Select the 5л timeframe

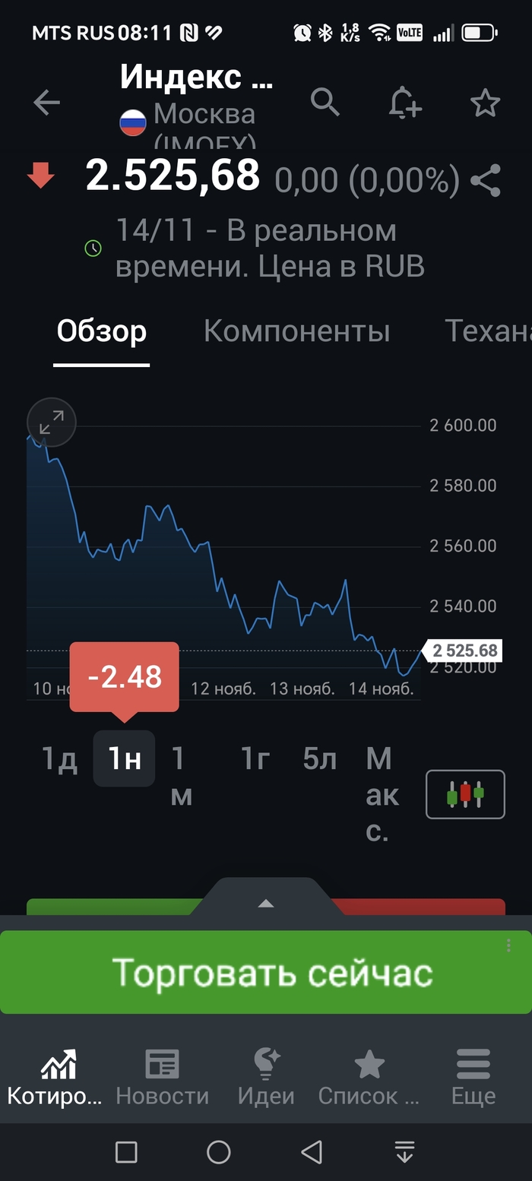[320, 759]
